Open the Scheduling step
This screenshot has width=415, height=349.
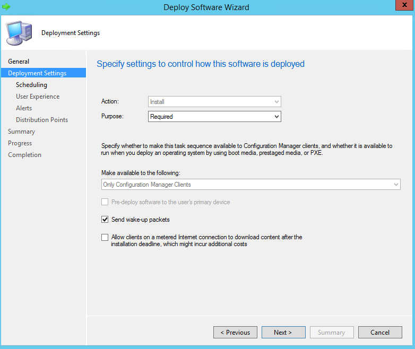pos(31,85)
